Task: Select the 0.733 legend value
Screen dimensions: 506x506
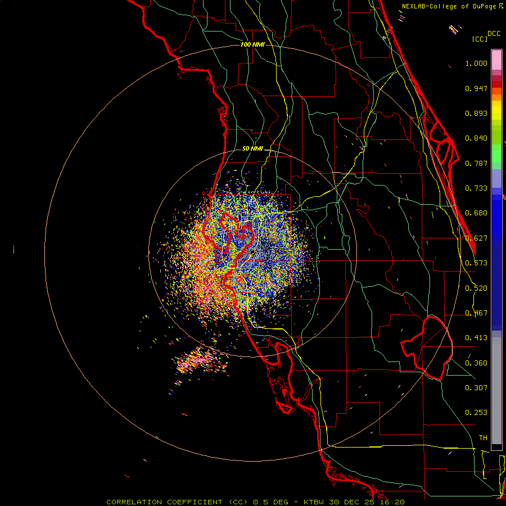Action: coord(476,188)
